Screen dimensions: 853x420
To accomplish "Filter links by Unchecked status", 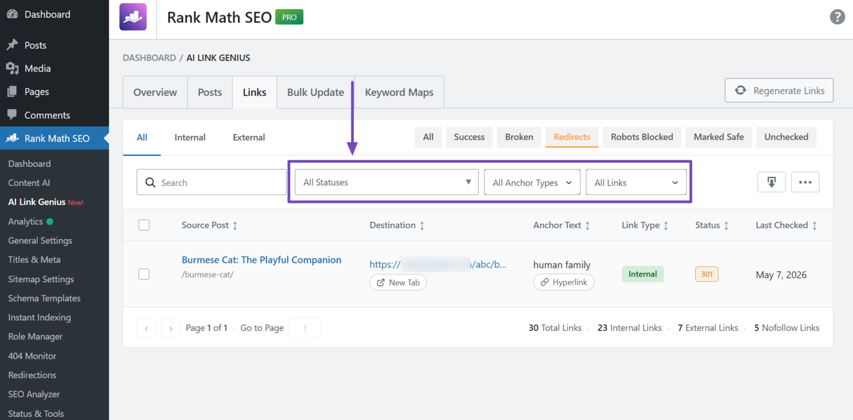I will (787, 137).
